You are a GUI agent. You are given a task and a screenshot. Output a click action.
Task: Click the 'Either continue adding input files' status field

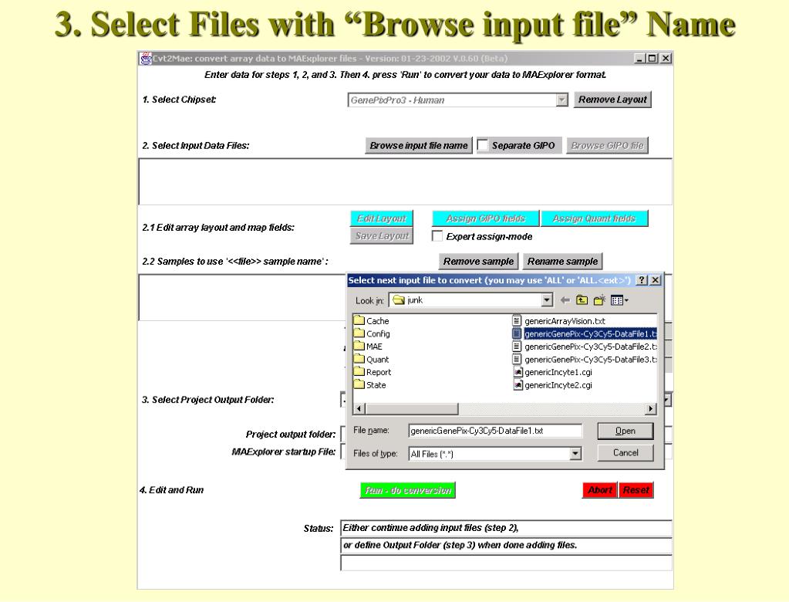506,528
